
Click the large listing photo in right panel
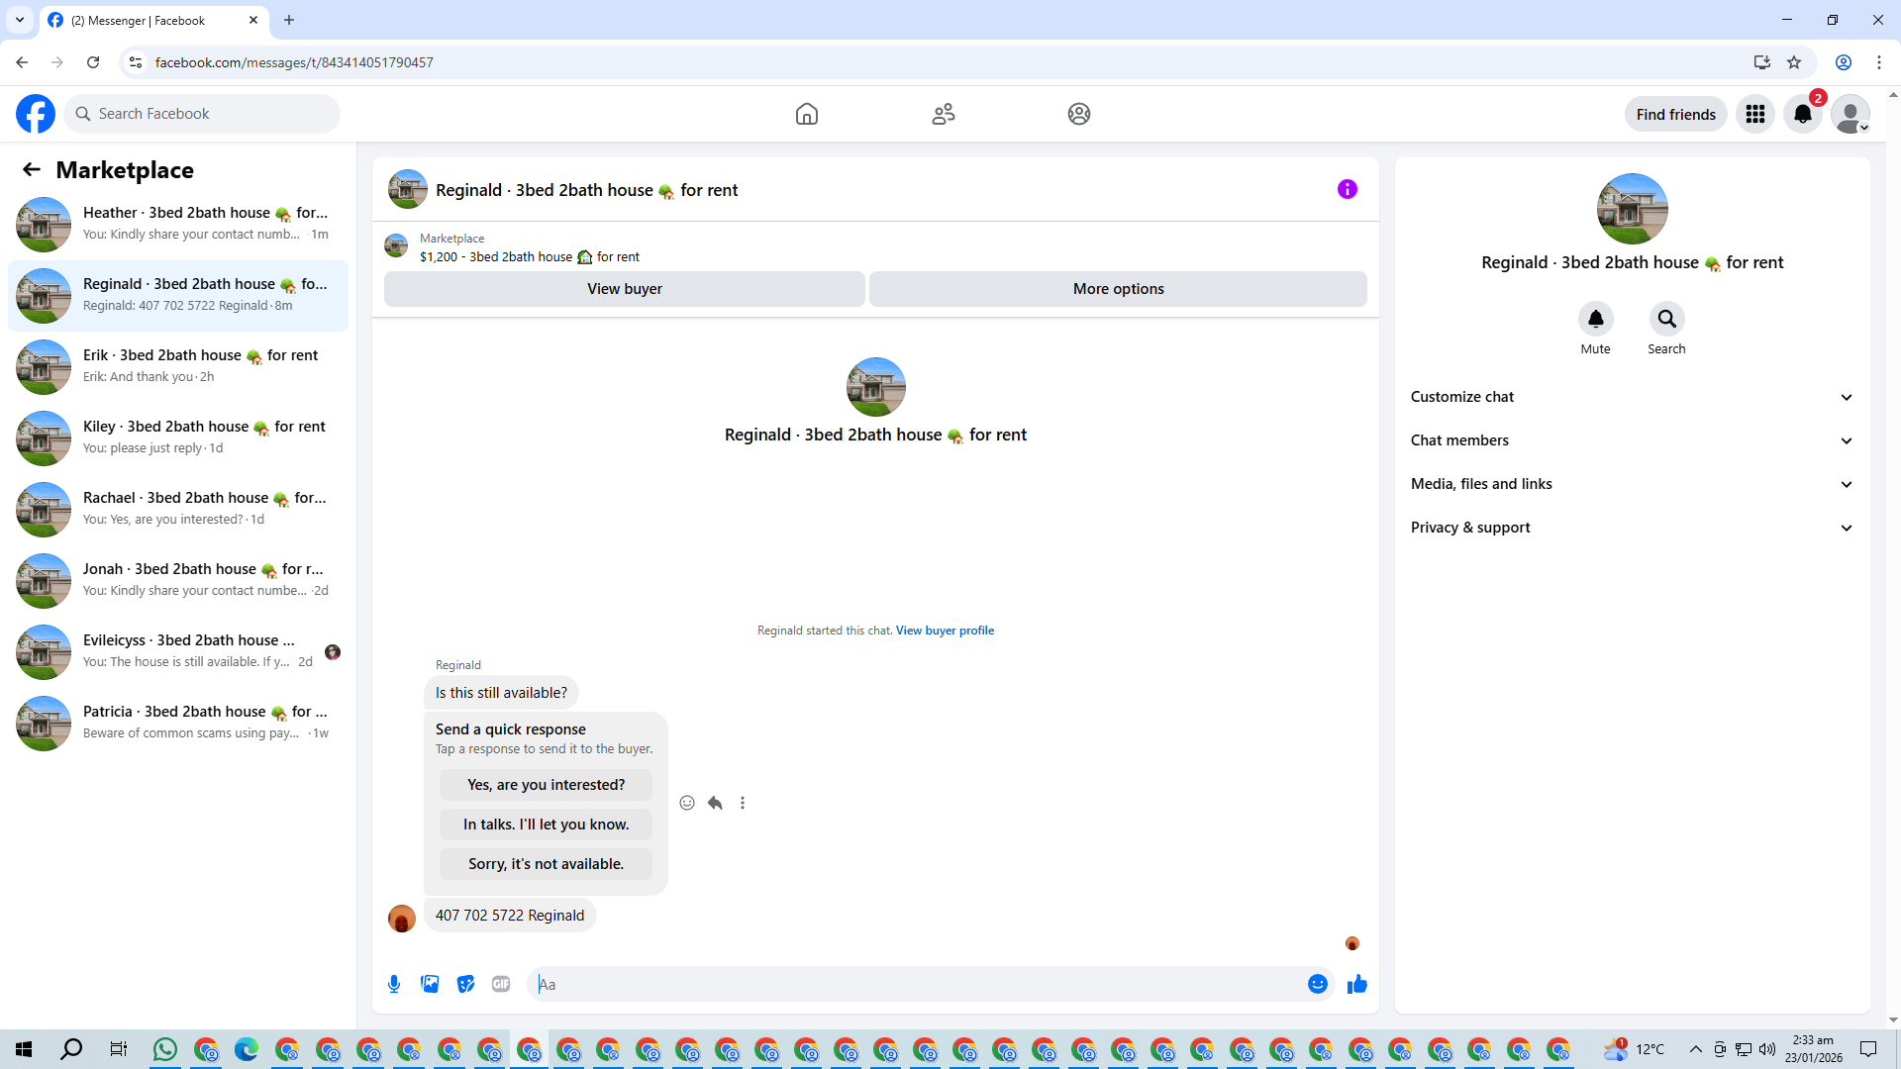coord(1633,209)
